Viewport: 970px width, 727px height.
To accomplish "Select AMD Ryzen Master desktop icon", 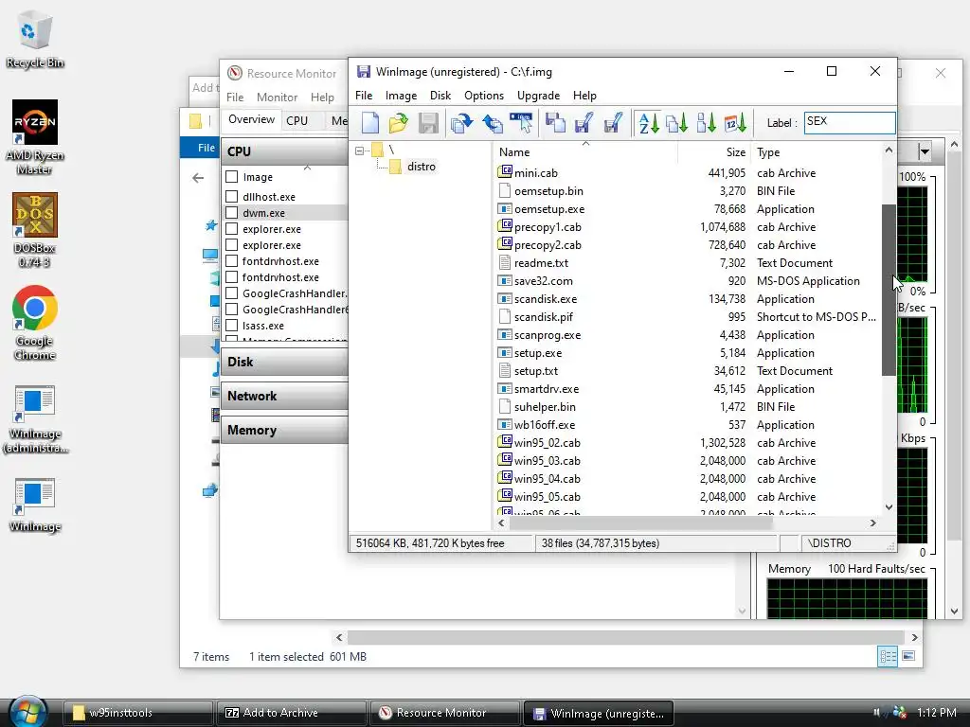I will [x=35, y=137].
